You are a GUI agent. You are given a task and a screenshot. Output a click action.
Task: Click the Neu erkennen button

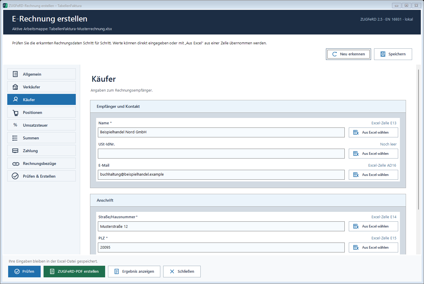tap(348, 54)
